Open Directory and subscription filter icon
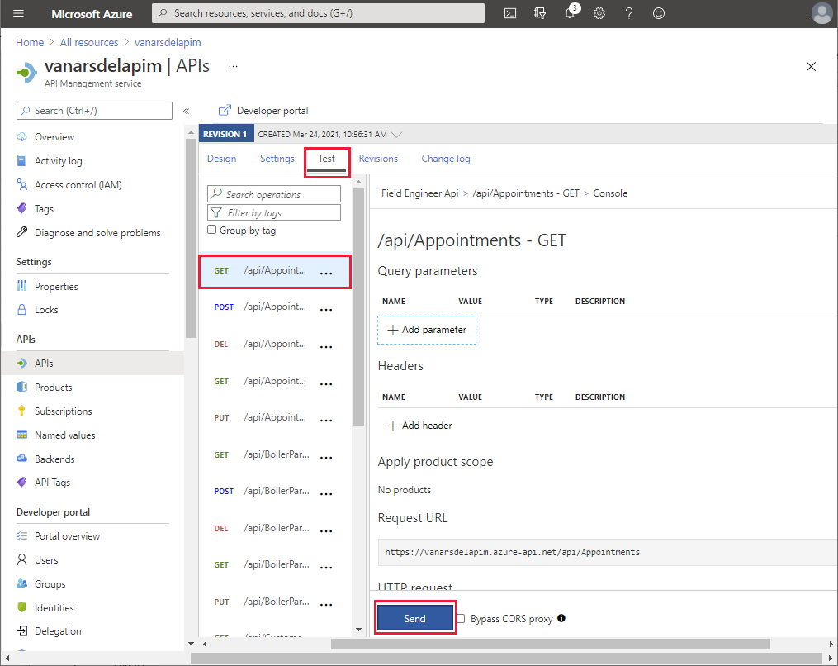Viewport: 838px width, 666px height. point(540,13)
